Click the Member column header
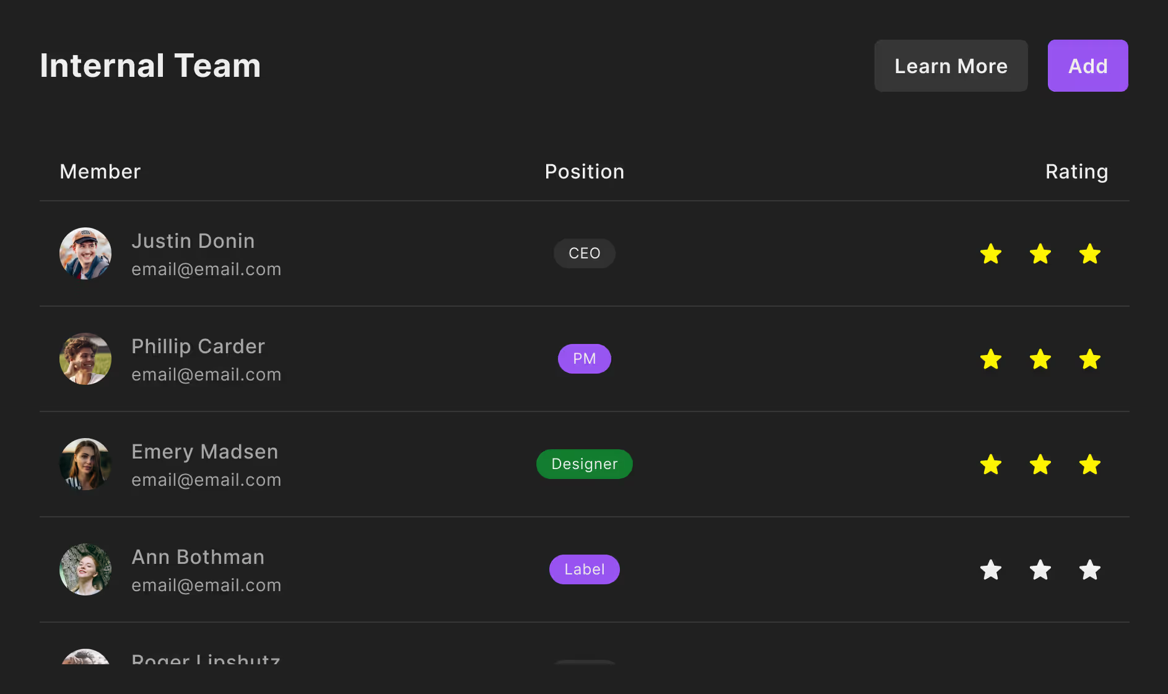This screenshot has width=1168, height=694. coord(100,172)
